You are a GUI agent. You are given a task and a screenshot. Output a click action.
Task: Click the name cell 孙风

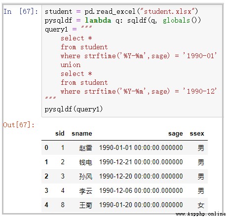click(x=85, y=176)
